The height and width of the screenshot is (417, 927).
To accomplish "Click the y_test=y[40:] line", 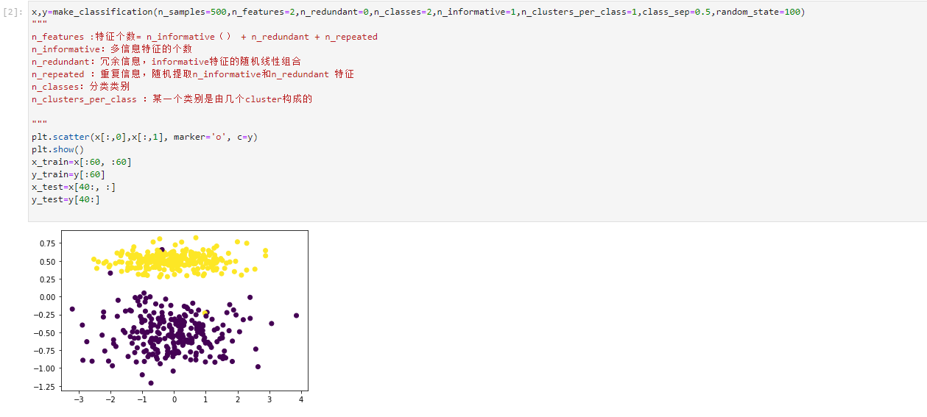I will click(x=66, y=199).
